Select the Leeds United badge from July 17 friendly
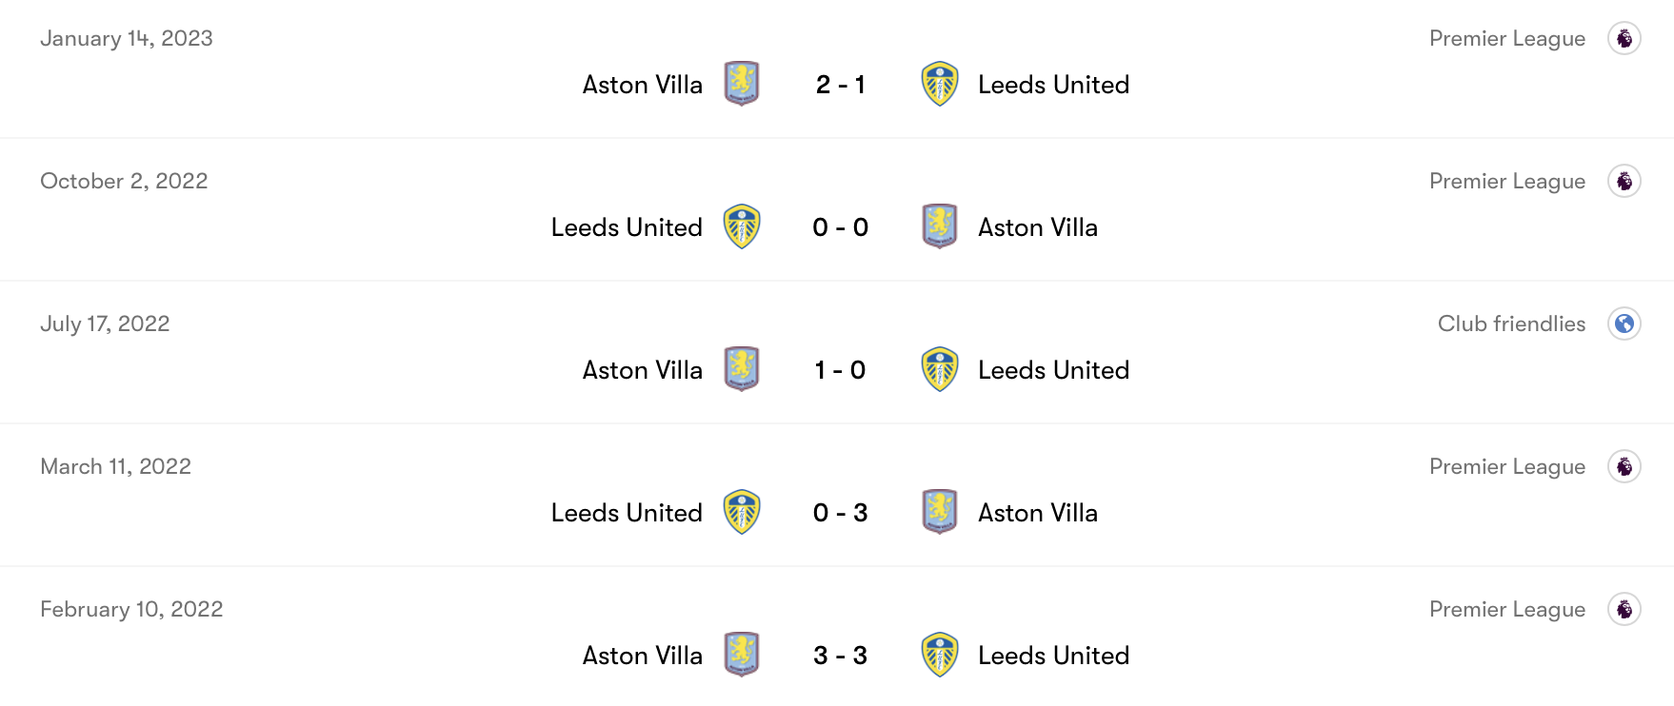Screen dimensions: 1674x706 (x=940, y=370)
